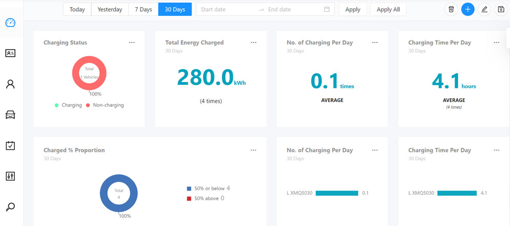Open the calendar check icon in sidebar

(10, 146)
